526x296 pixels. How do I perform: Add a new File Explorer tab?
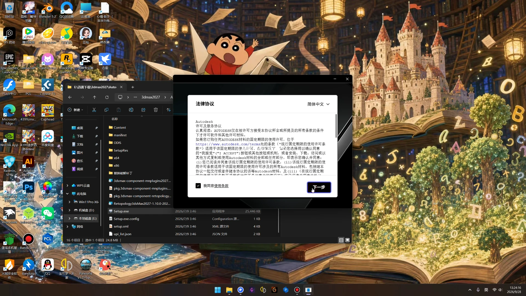[x=133, y=87]
